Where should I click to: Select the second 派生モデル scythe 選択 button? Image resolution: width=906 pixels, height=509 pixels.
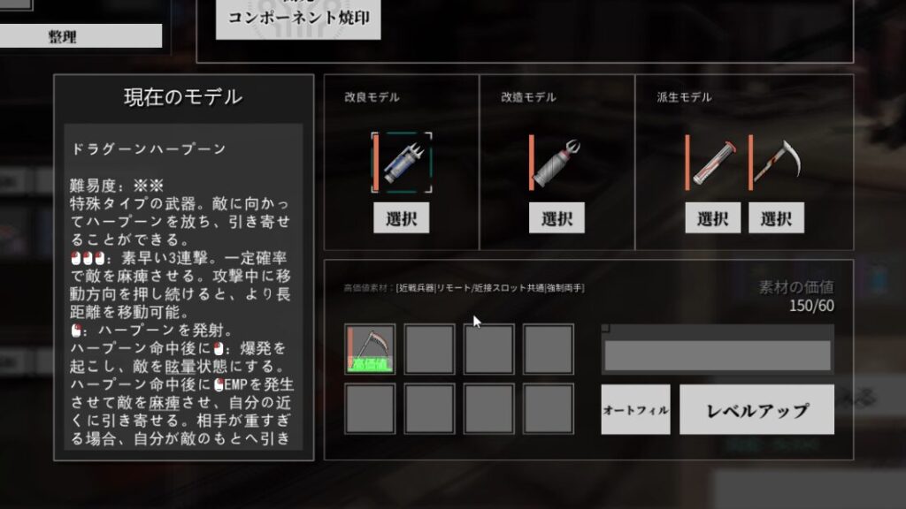click(x=776, y=217)
